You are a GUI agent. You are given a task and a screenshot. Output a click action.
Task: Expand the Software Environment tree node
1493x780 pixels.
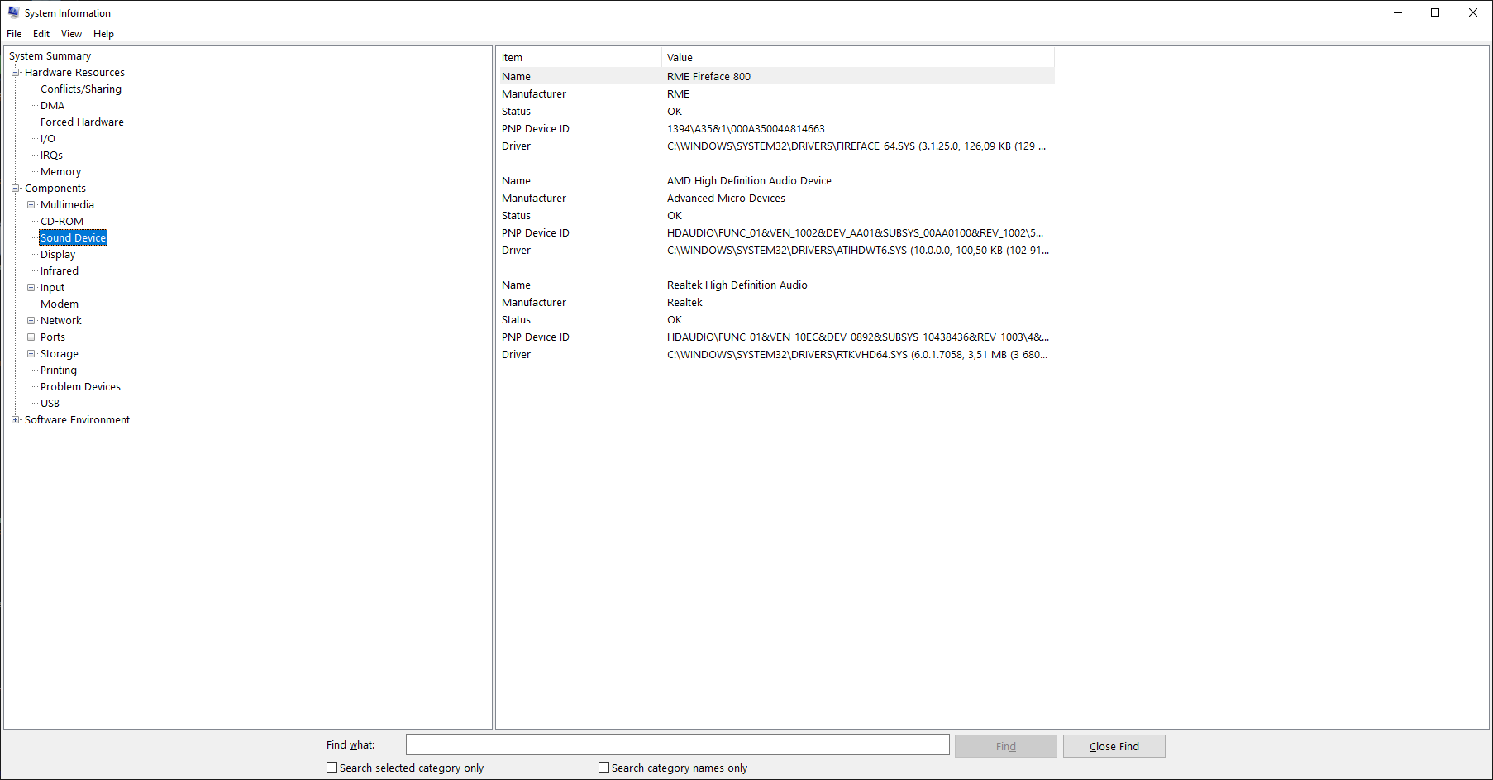tap(15, 419)
